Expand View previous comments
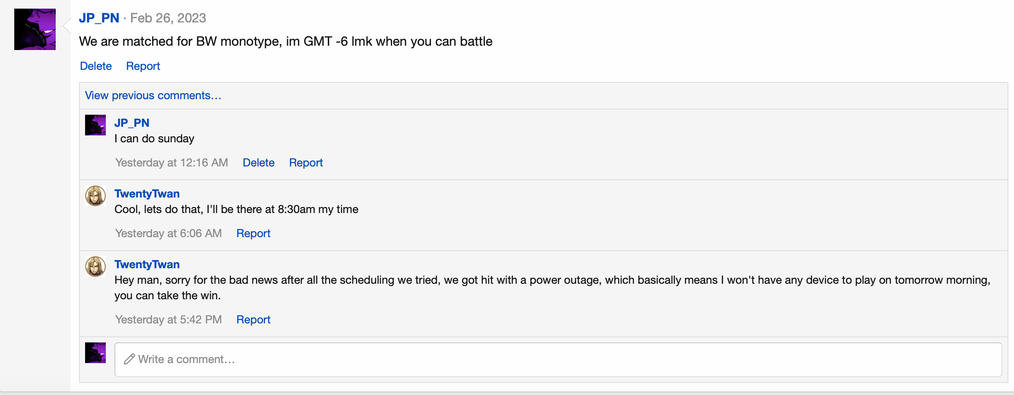 point(153,95)
